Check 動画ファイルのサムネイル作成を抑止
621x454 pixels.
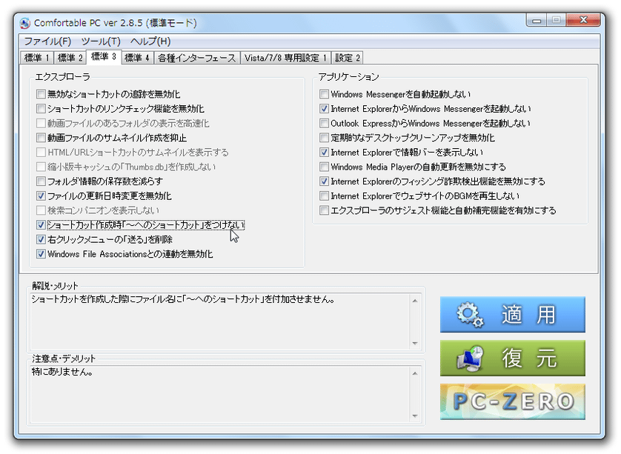point(41,138)
